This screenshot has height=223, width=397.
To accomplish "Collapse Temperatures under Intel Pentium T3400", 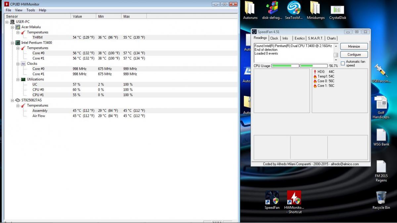I will [x=18, y=48].
